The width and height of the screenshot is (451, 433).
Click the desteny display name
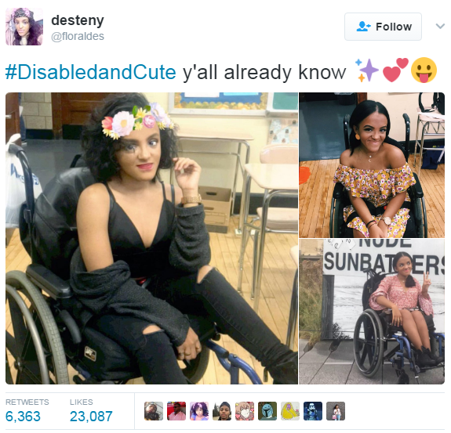click(x=78, y=20)
